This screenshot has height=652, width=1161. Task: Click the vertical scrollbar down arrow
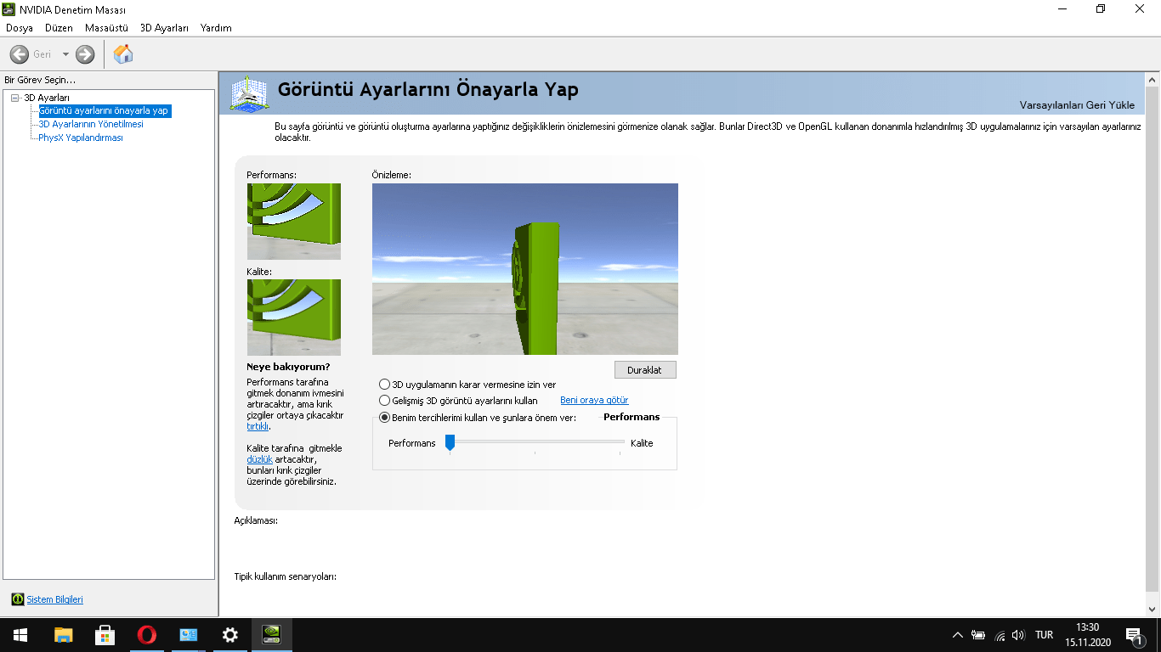(1153, 610)
